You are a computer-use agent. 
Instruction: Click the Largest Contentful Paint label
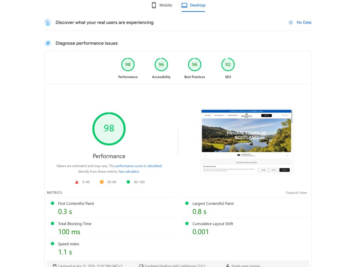tap(213, 203)
